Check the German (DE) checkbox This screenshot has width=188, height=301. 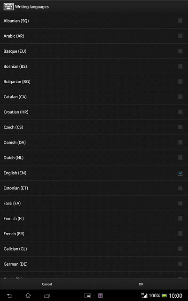click(x=180, y=264)
